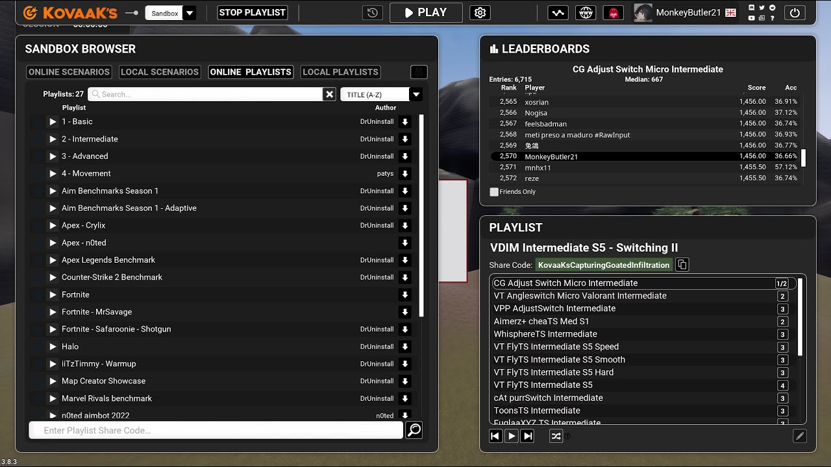
Task: Open MonkeyButler21 profile avatar
Action: tap(642, 13)
